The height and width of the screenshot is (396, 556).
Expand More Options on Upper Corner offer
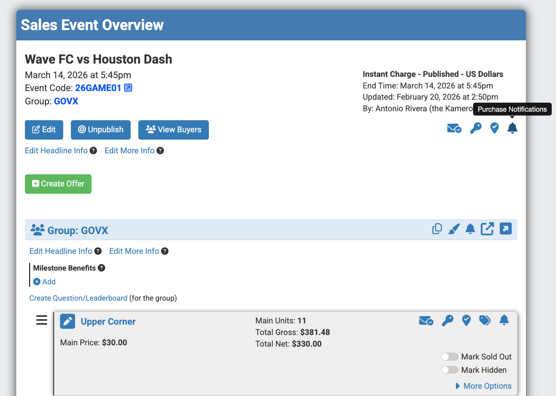point(483,386)
